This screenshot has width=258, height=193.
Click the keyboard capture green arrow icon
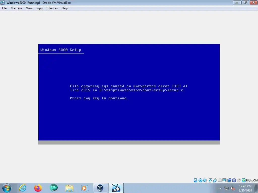click(244, 180)
